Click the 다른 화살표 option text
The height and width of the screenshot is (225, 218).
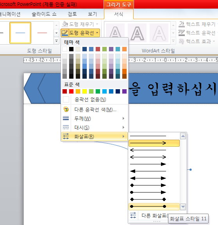click(154, 215)
